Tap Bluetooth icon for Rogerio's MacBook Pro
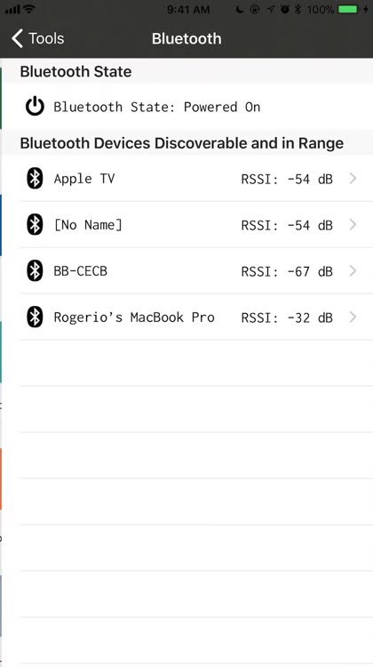The width and height of the screenshot is (373, 667). (35, 317)
